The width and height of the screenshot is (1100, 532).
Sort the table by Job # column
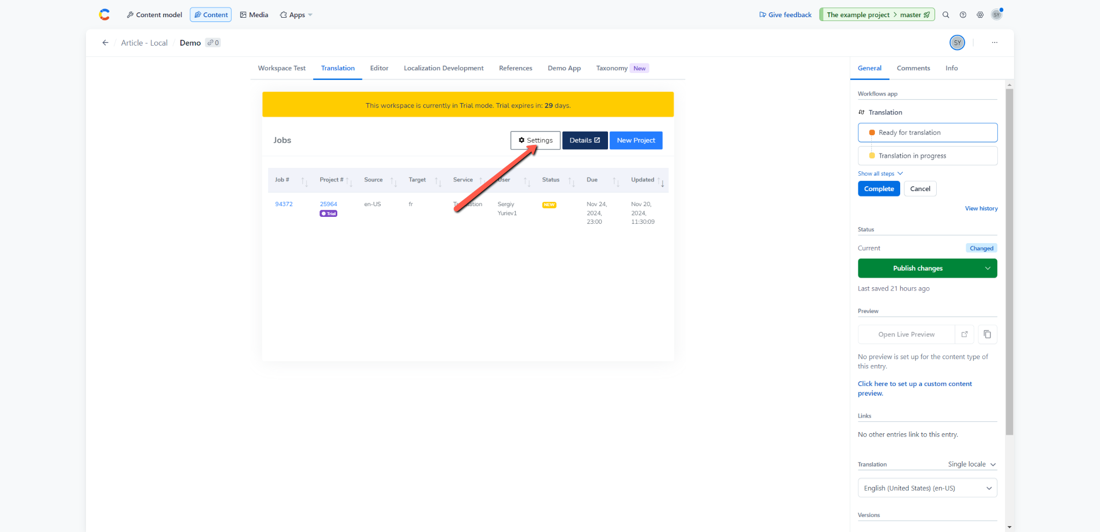click(305, 182)
